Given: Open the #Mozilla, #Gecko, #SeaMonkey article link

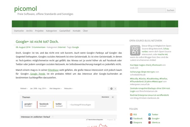Looking at the screenshot, I should (149, 80).
